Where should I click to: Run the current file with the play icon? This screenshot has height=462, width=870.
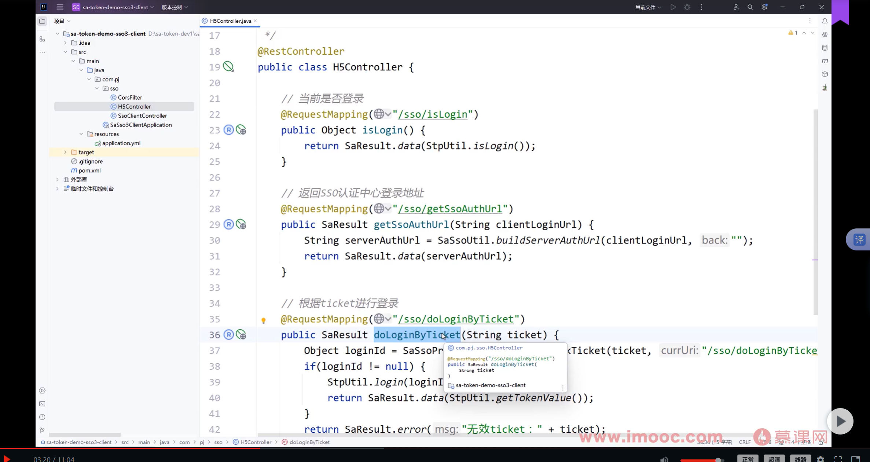[673, 7]
